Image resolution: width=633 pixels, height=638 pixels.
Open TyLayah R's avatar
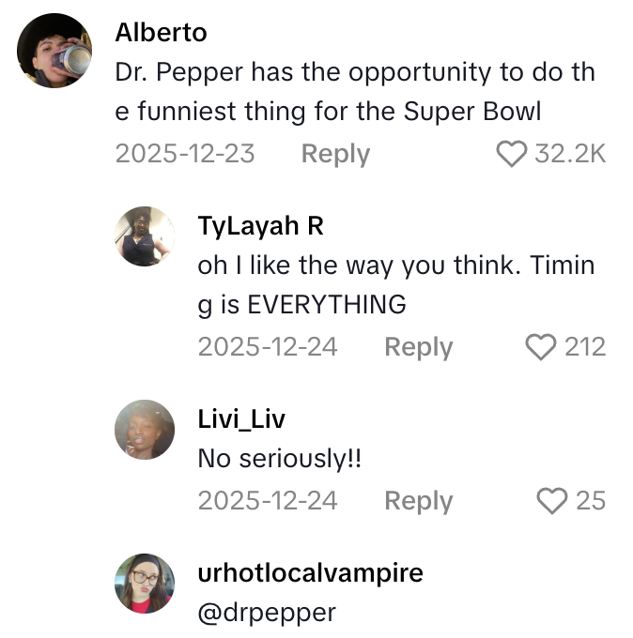tap(144, 237)
